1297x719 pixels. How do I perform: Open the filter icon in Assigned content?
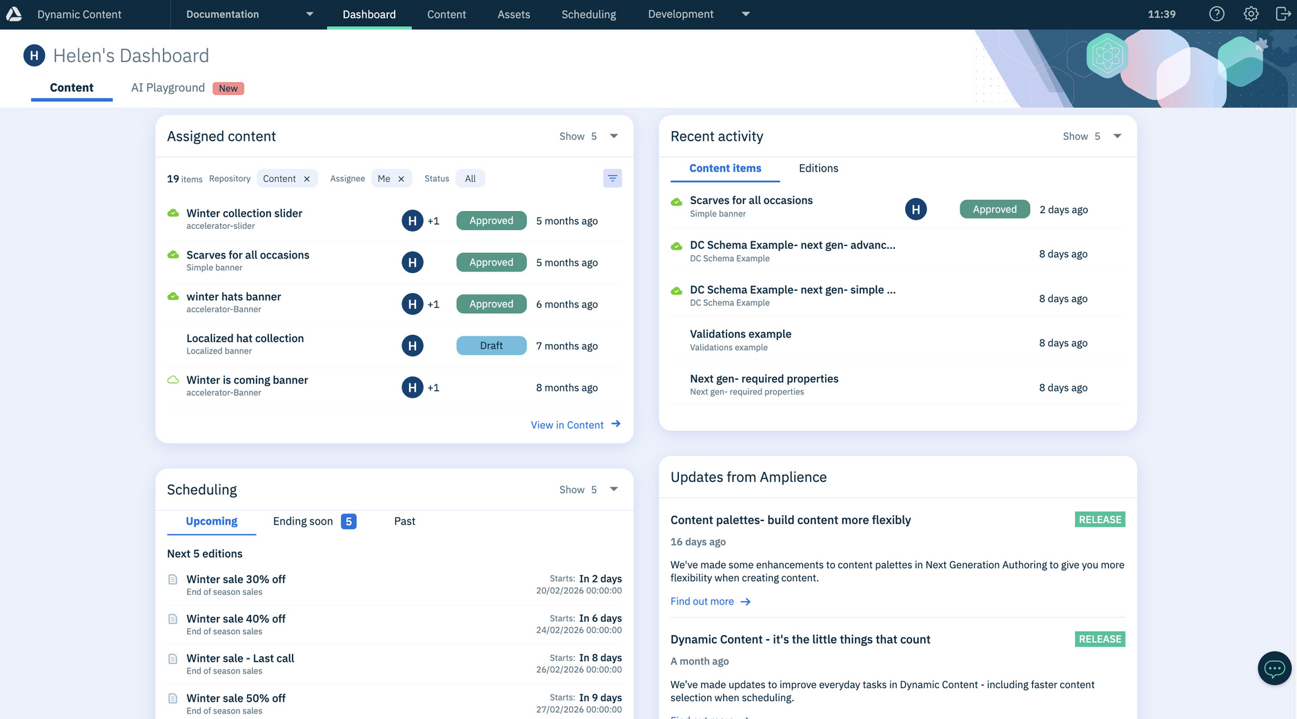coord(613,178)
